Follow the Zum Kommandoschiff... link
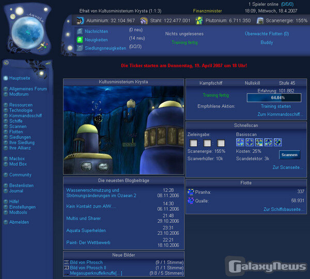Viewport: 310px width, 279px height. (x=280, y=114)
